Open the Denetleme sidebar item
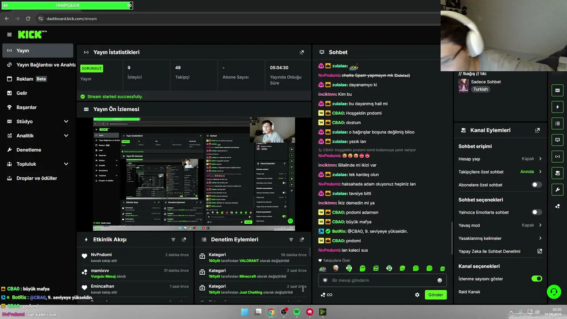 38,150
